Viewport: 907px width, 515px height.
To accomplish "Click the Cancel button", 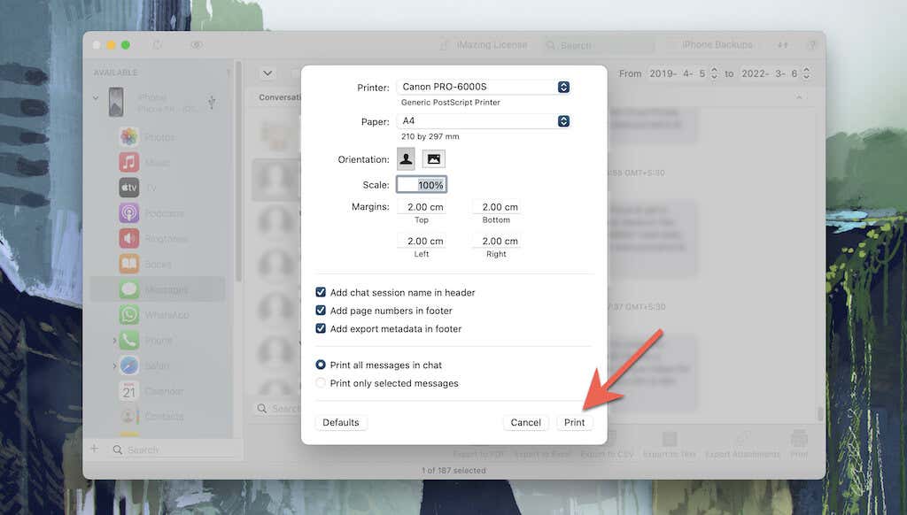I will (x=525, y=422).
